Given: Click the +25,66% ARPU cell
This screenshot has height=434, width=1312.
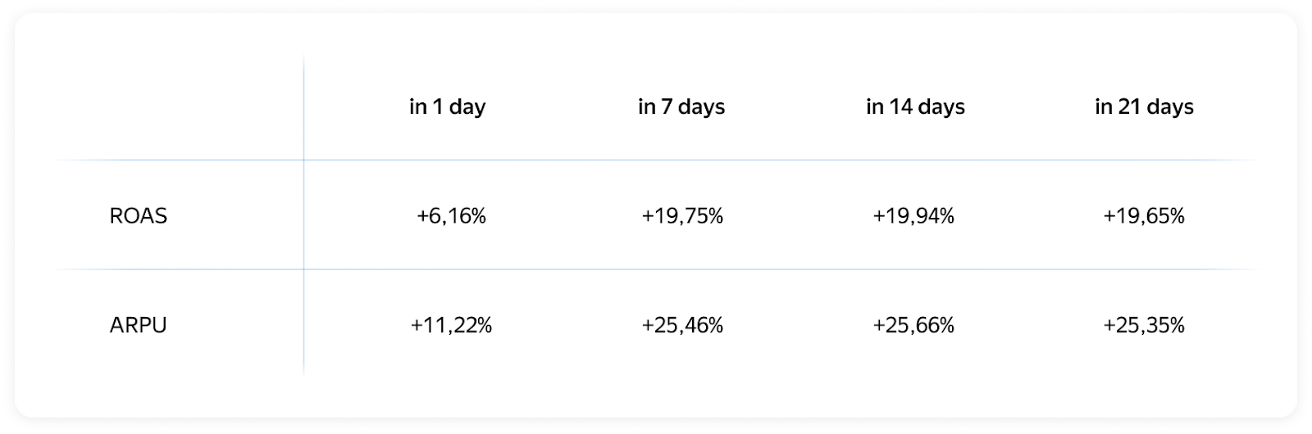Looking at the screenshot, I should pos(913,325).
